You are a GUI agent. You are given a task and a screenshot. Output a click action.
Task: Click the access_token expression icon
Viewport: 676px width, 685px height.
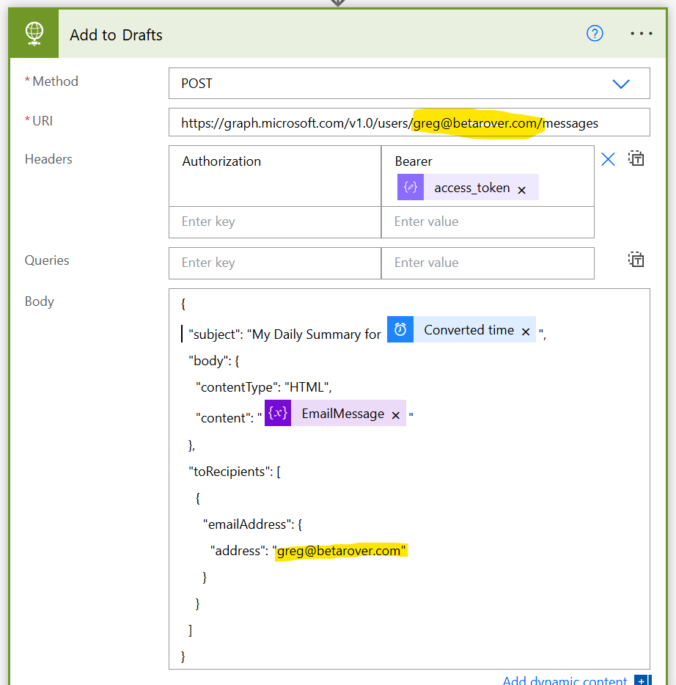click(411, 188)
